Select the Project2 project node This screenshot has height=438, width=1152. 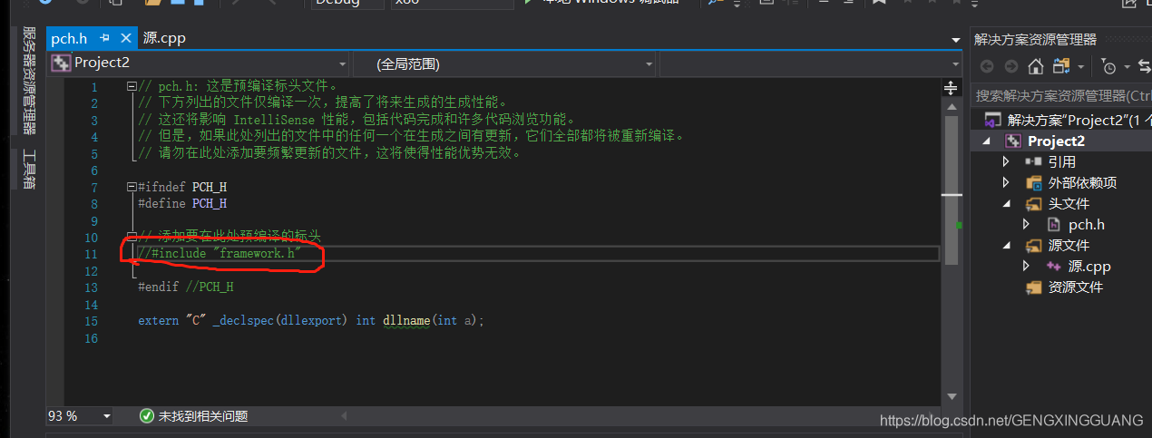pos(1056,141)
